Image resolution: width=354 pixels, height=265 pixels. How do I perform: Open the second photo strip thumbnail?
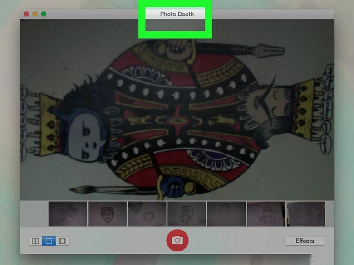(107, 214)
